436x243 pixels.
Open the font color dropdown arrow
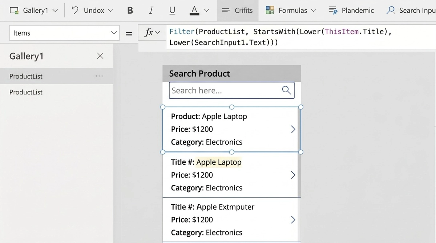coord(206,11)
